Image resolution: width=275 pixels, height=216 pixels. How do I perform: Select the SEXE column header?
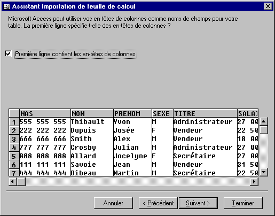pos(162,113)
